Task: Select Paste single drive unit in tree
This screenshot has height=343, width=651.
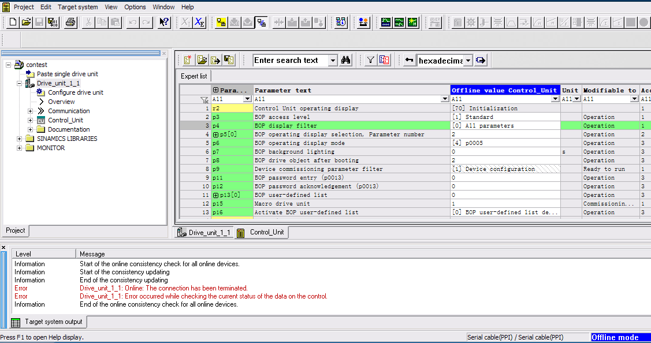Action: click(x=67, y=74)
